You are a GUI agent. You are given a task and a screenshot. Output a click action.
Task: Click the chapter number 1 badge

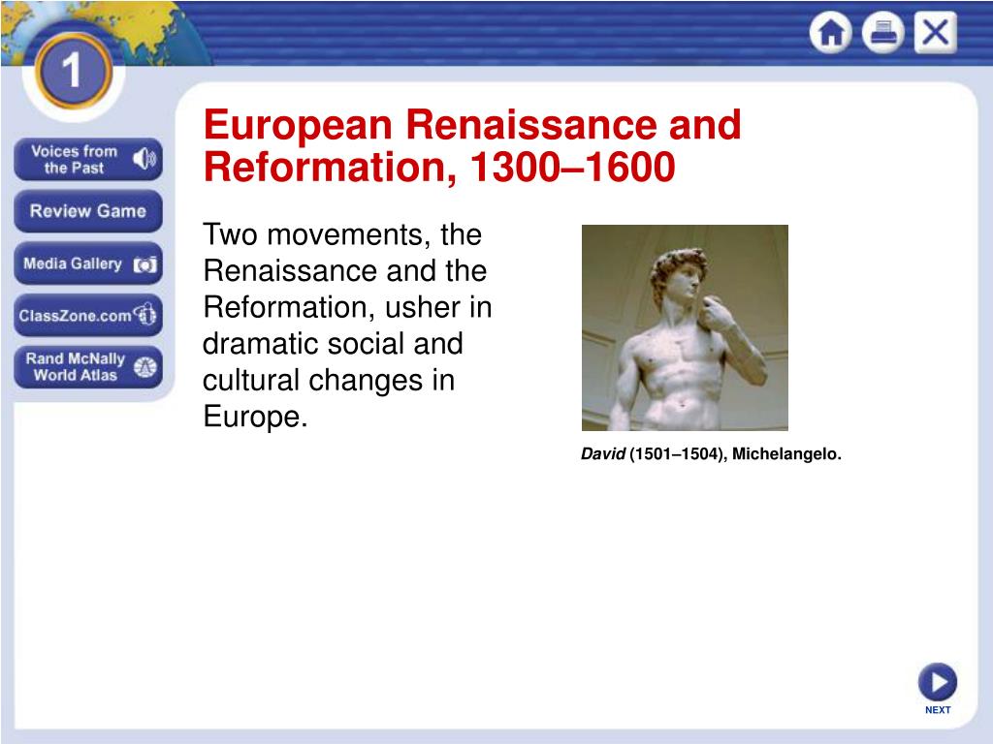[73, 70]
